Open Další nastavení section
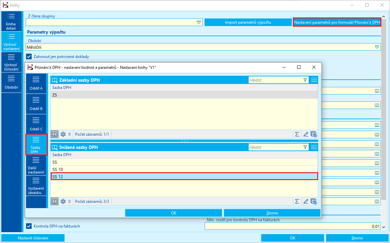Image resolution: width=390 pixels, height=243 pixels. click(x=36, y=165)
